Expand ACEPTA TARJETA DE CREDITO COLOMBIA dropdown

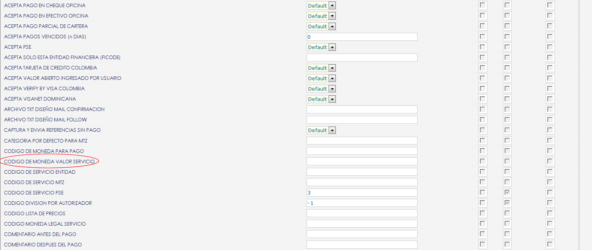click(x=321, y=68)
